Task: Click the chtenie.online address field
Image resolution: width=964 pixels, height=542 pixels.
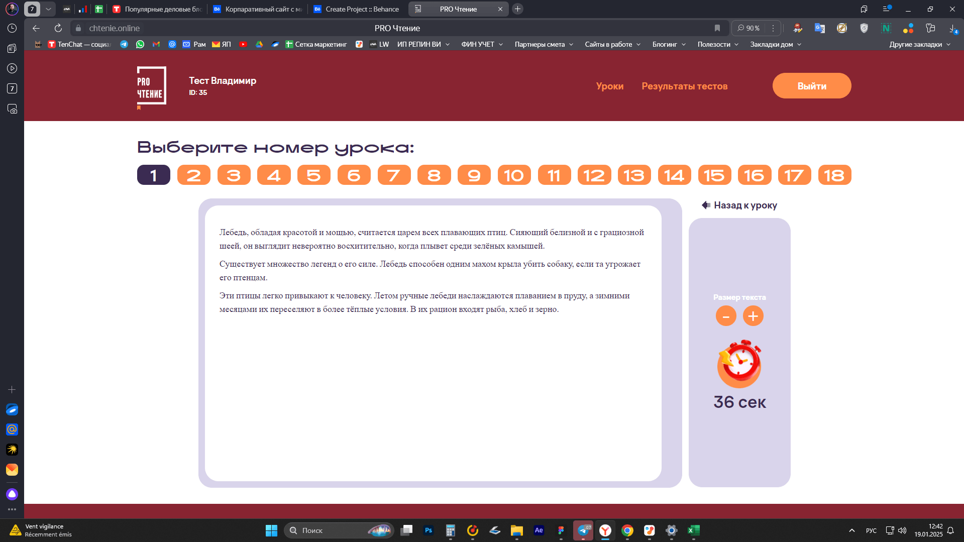Action: (x=114, y=28)
